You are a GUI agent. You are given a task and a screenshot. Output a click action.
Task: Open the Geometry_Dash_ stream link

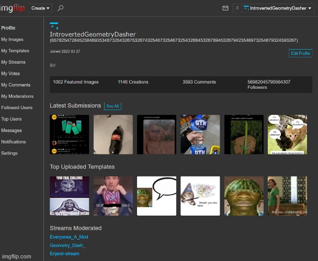coord(67,245)
